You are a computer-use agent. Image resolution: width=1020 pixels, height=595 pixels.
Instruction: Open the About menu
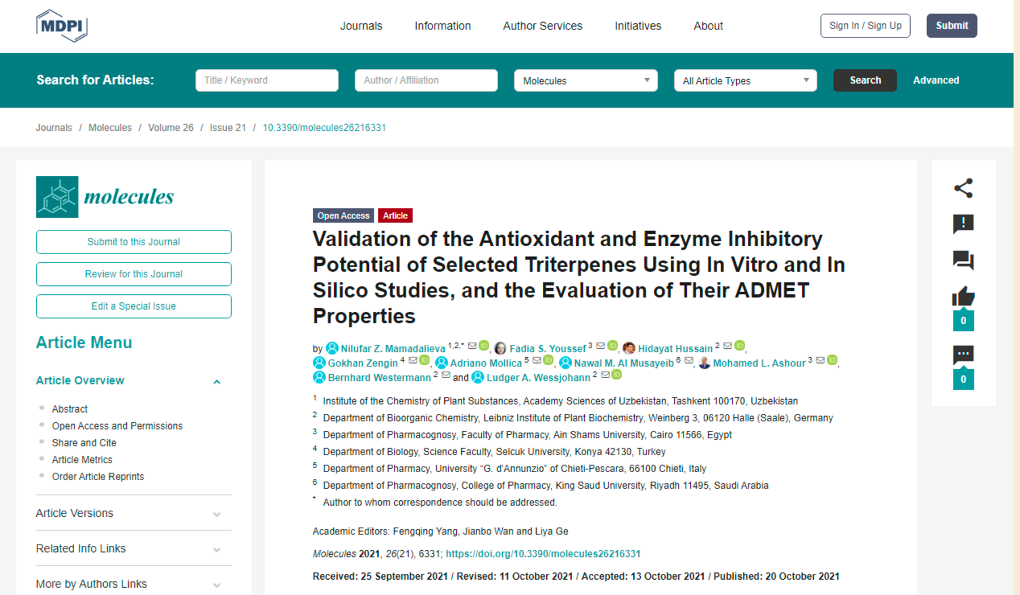point(708,26)
